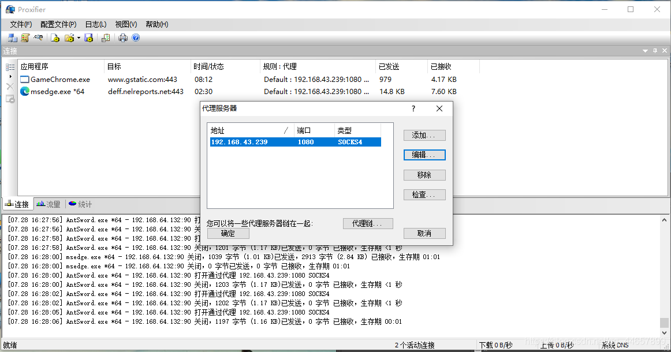671x352 pixels.
Task: Cancel dialog with 取消 button
Action: (424, 233)
